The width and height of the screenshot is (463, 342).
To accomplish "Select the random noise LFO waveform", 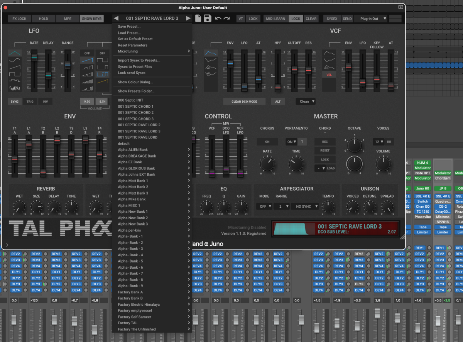I will (15, 88).
